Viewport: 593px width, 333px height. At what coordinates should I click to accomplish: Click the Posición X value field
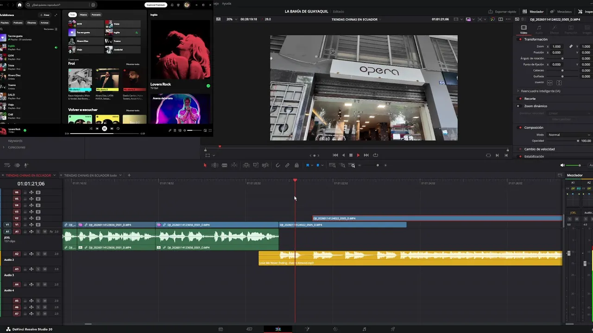pos(556,52)
